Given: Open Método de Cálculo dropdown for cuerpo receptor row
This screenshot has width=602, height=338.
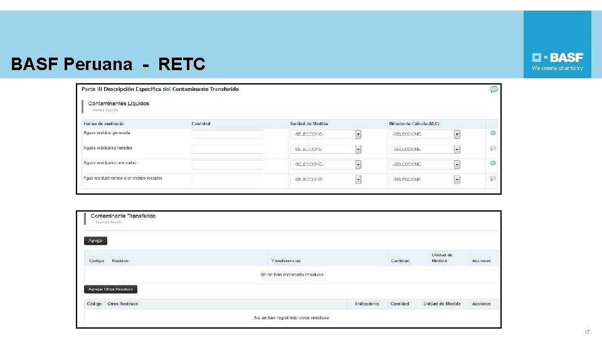Looking at the screenshot, I should tap(425, 180).
